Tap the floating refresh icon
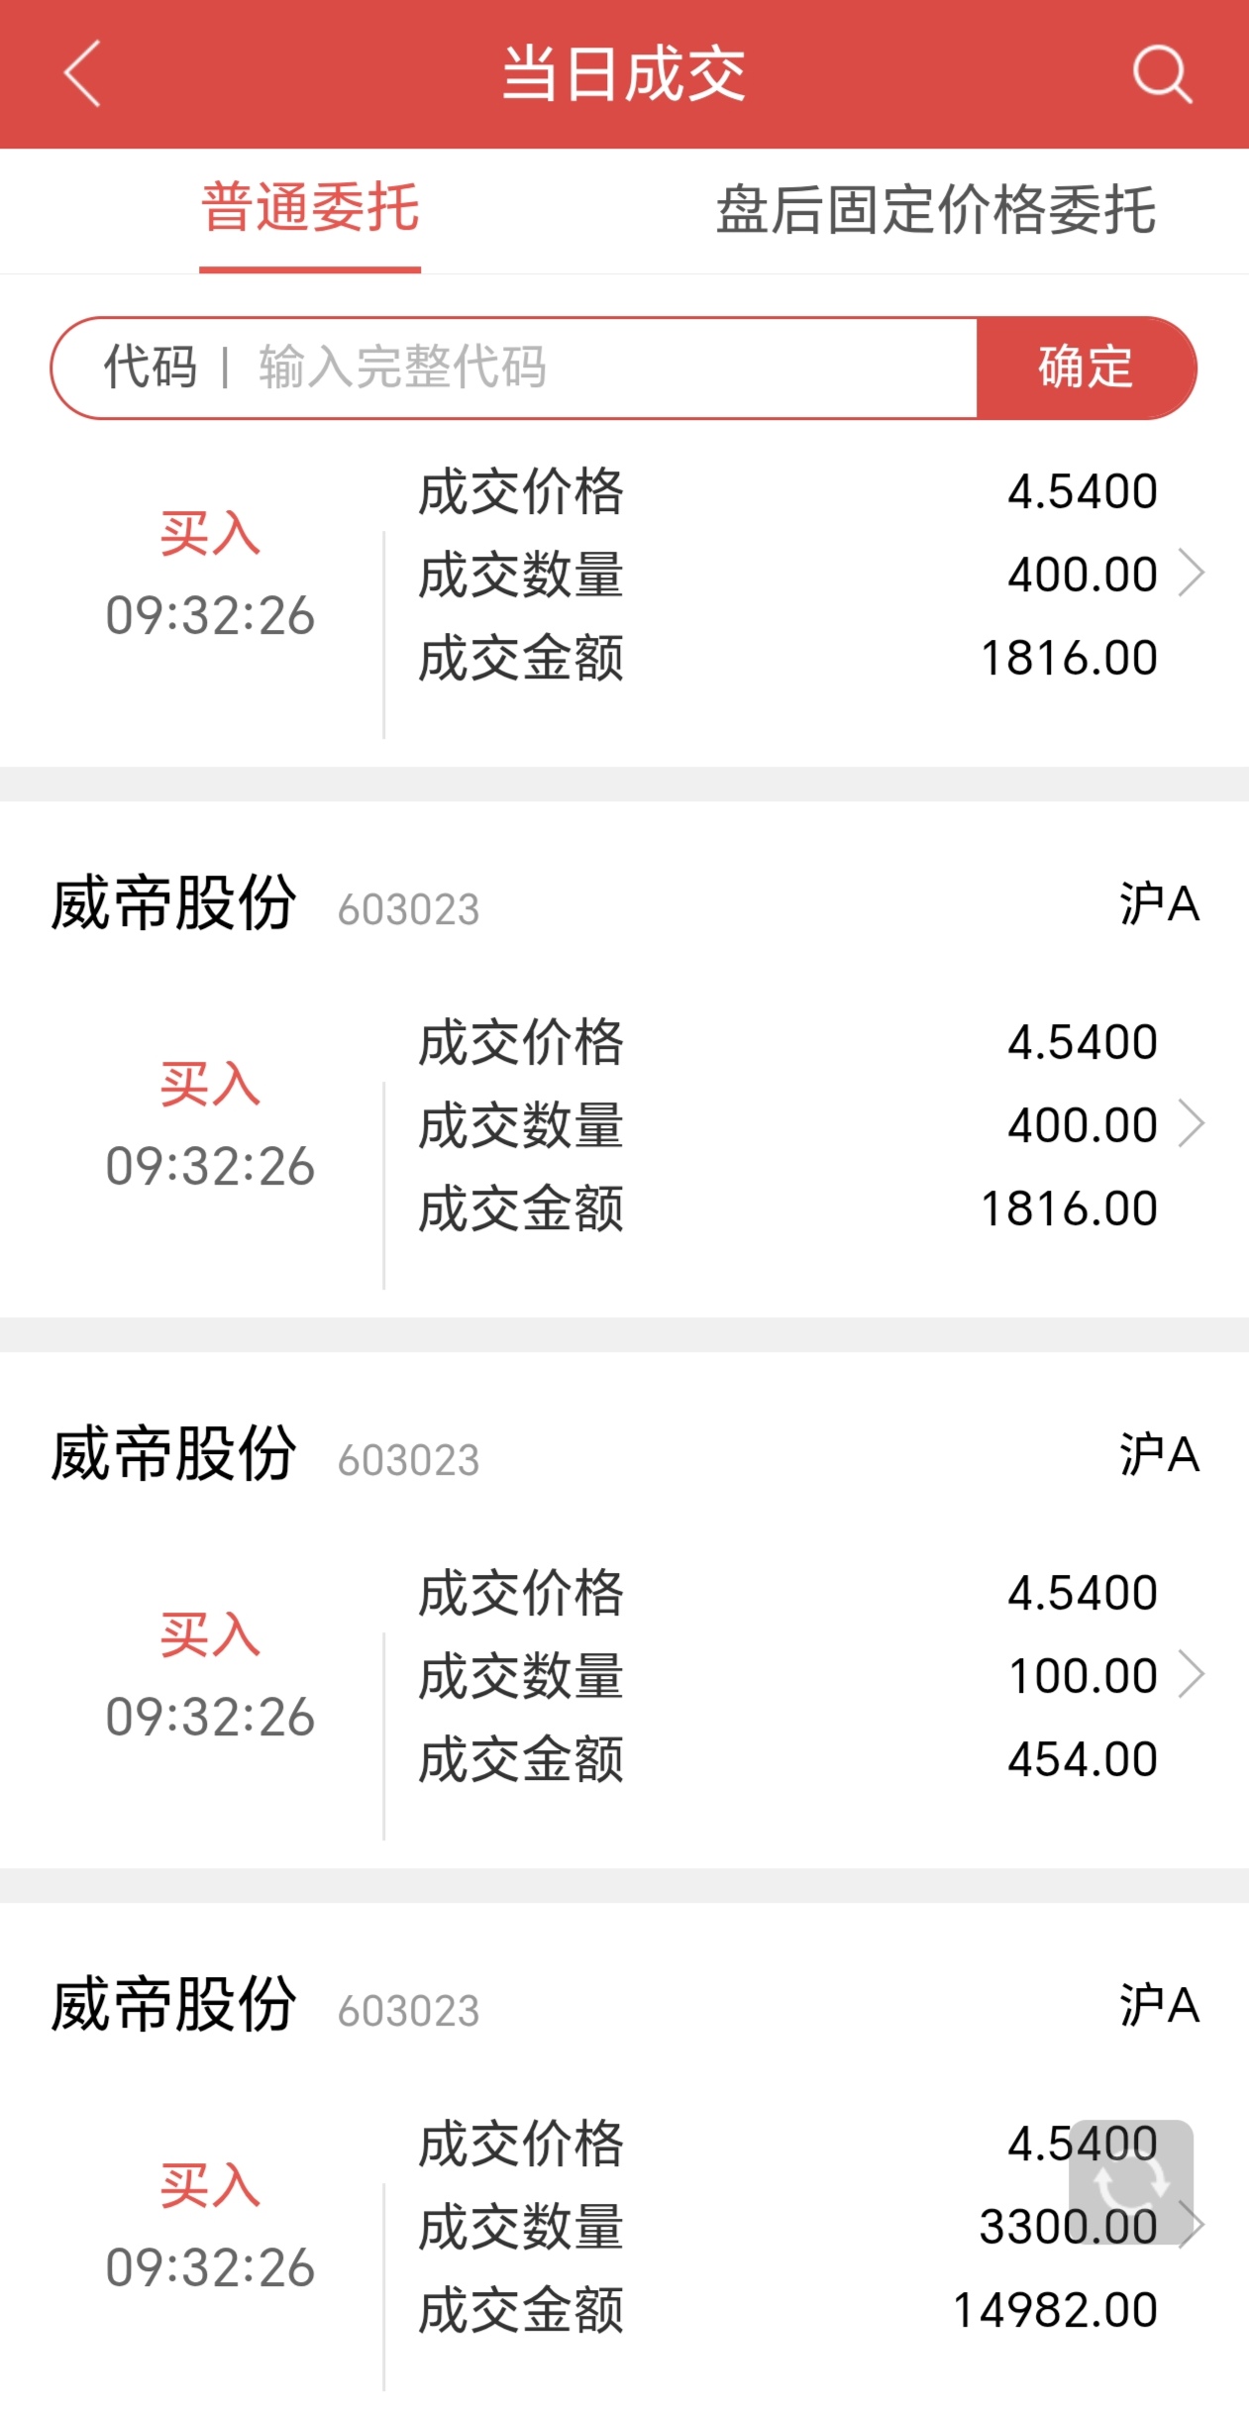The image size is (1249, 2409). click(1130, 2181)
